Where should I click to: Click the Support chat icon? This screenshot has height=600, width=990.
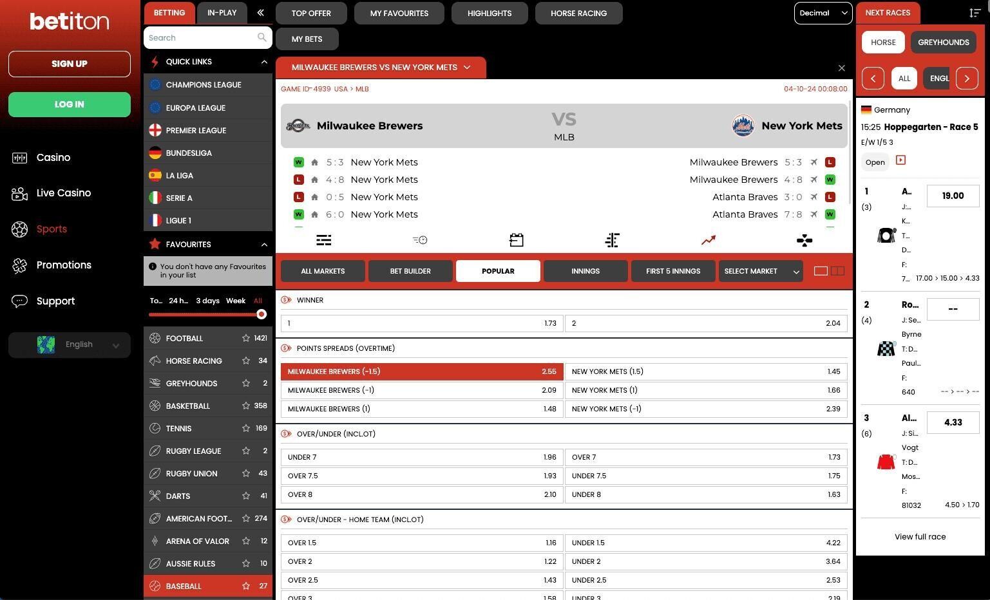tap(20, 301)
